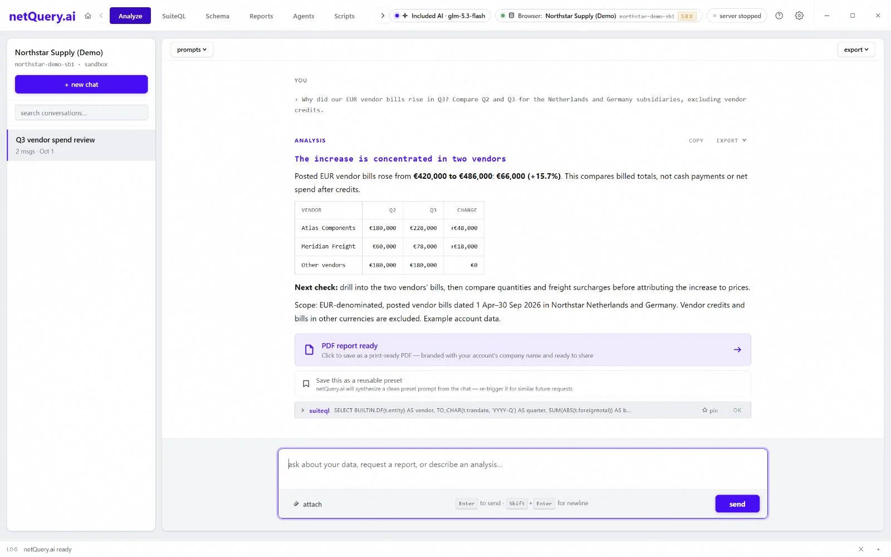Open the Reports tab

261,16
